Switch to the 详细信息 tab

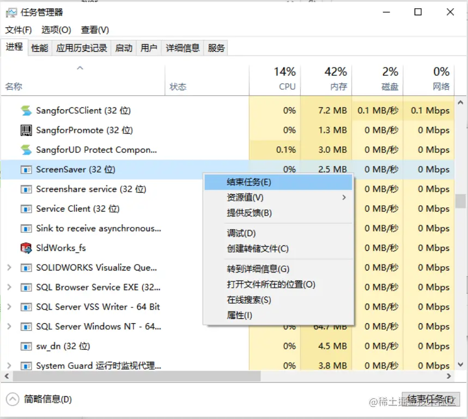tap(183, 48)
